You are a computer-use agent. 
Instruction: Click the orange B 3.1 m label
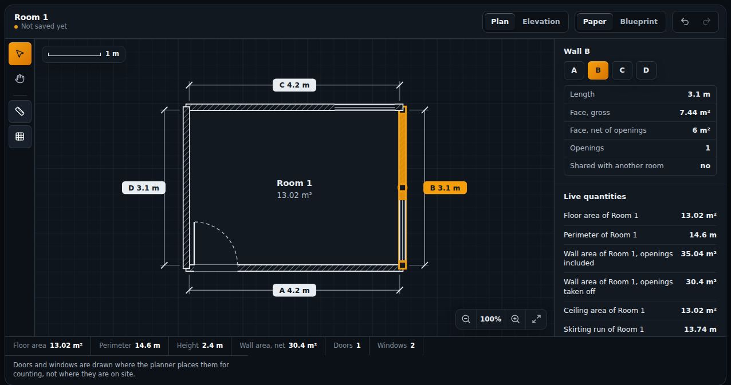[x=445, y=188]
